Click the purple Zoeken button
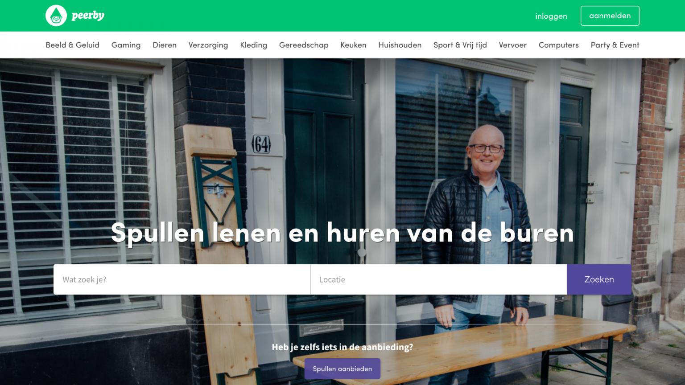Image resolution: width=685 pixels, height=385 pixels. (x=599, y=279)
